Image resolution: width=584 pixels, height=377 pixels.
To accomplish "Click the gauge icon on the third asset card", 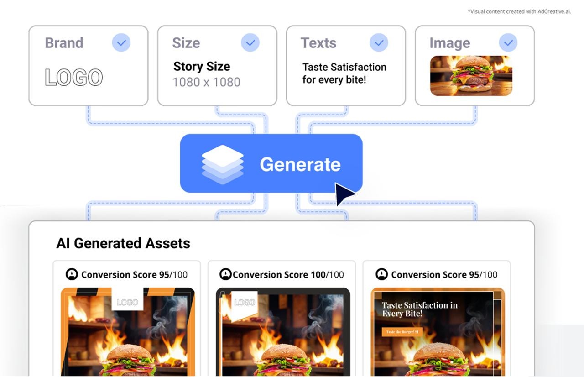I will (381, 274).
